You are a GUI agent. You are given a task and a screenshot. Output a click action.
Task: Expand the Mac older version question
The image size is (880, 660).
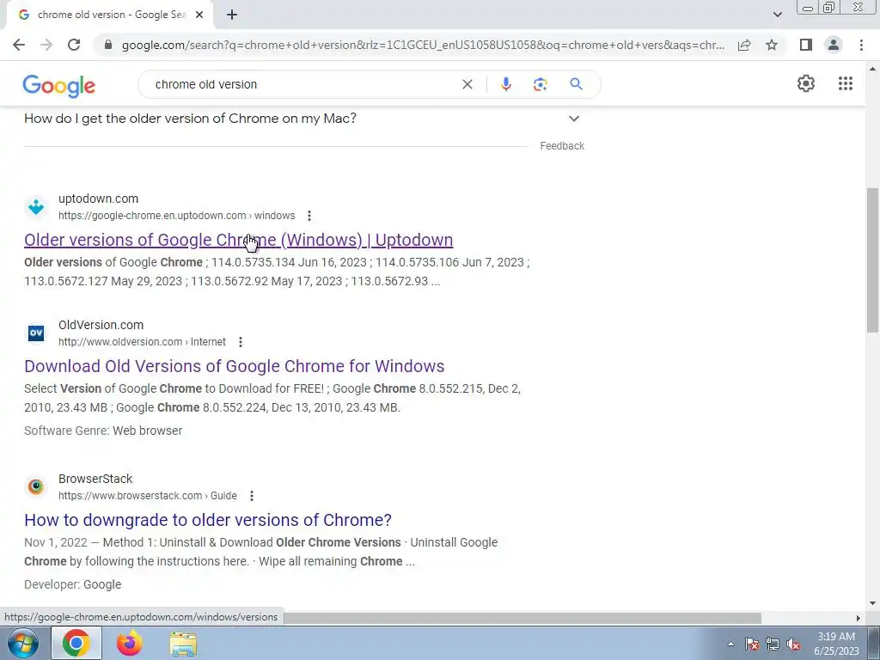pyautogui.click(x=304, y=119)
